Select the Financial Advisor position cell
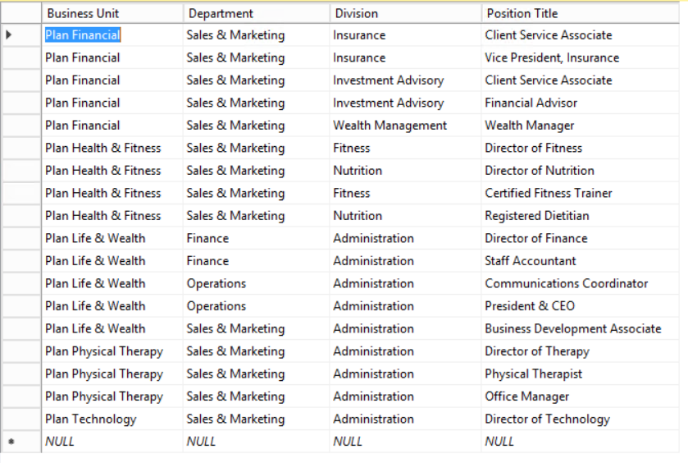The height and width of the screenshot is (463, 688). click(531, 103)
